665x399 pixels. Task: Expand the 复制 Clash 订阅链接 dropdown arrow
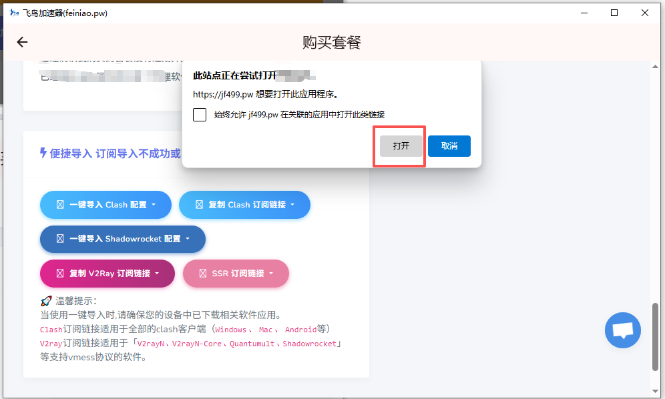click(292, 205)
